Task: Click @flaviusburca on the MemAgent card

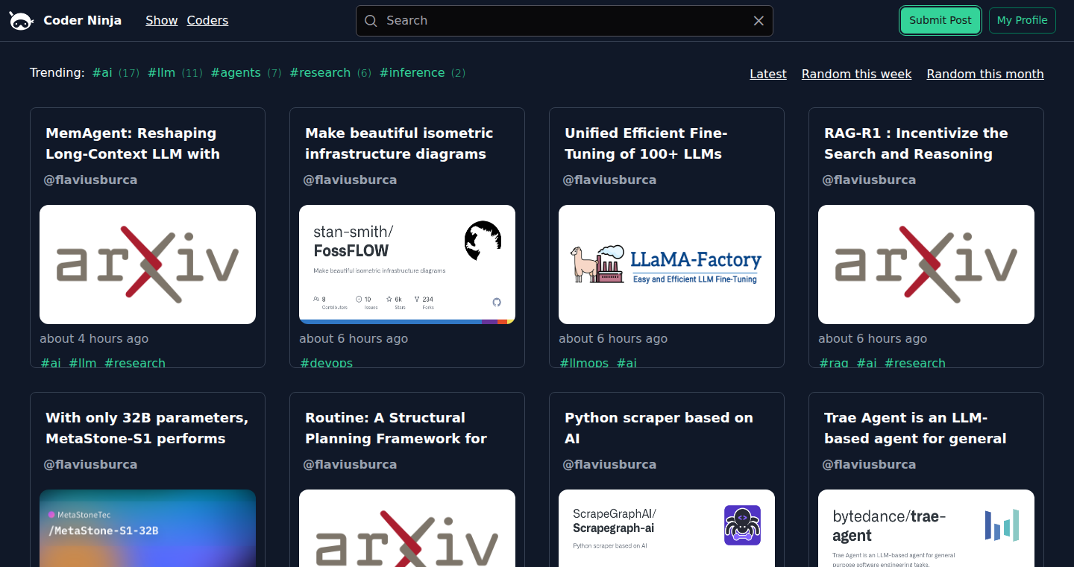Action: pyautogui.click(x=90, y=180)
